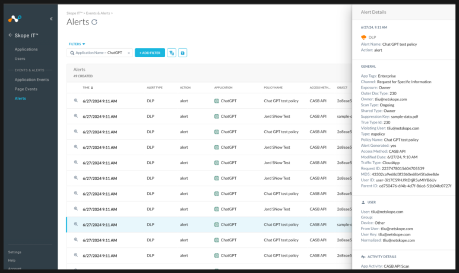Click From User 'tliu@netskope.com' value
This screenshot has height=273, width=459.
pyautogui.click(x=397, y=229)
